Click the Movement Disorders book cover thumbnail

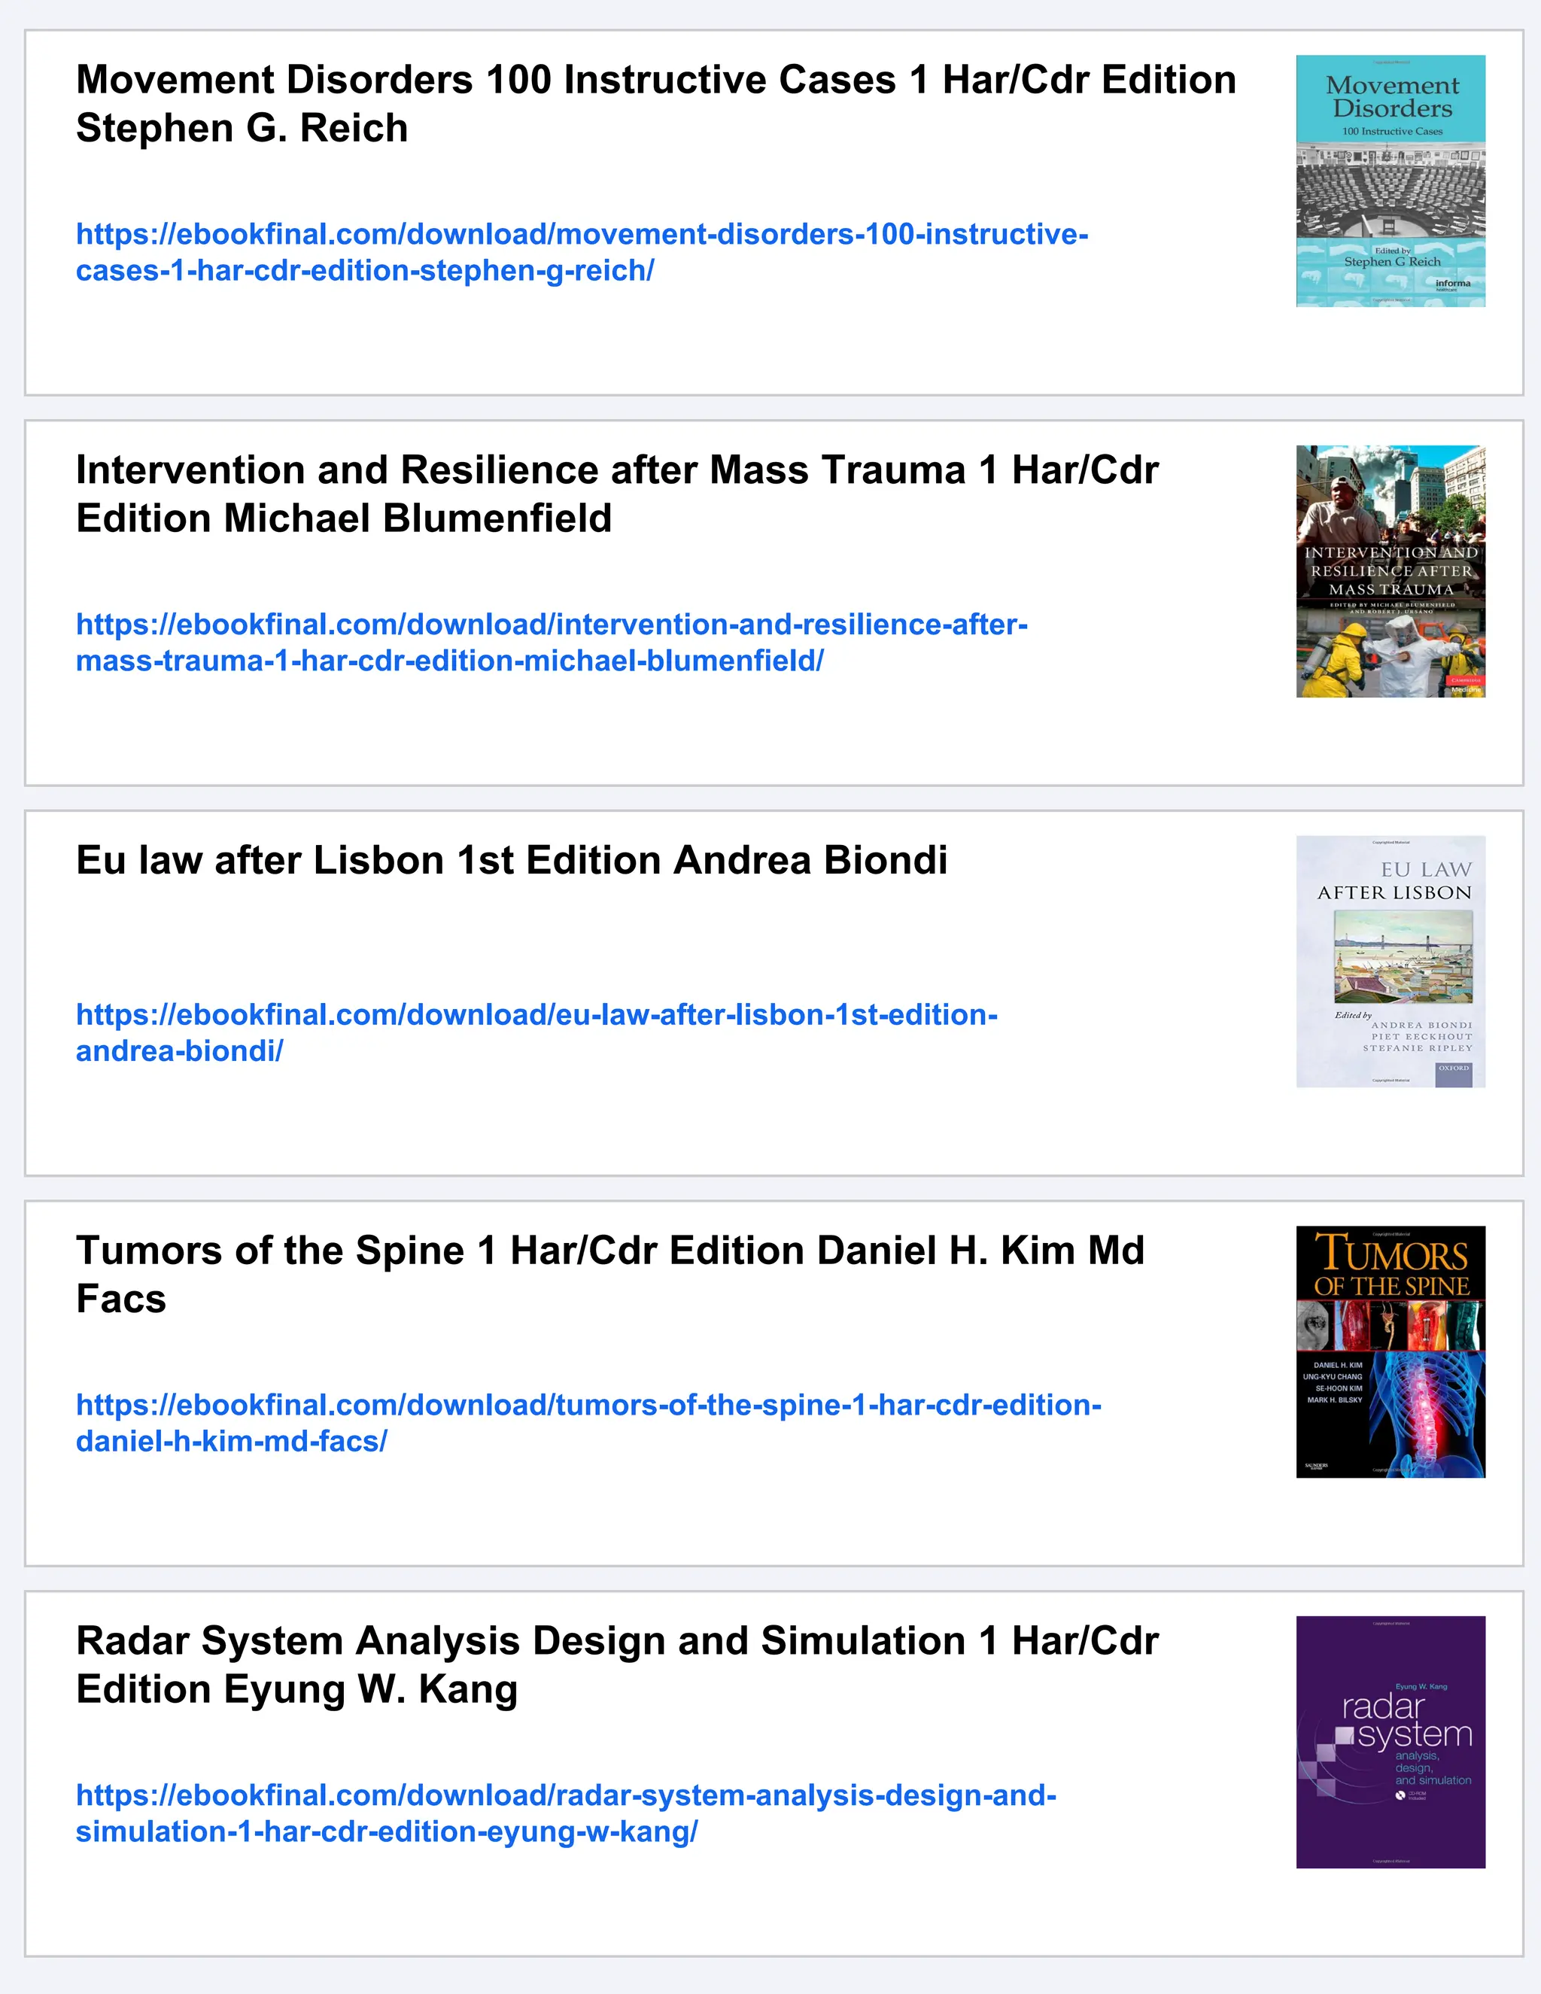[1390, 181]
